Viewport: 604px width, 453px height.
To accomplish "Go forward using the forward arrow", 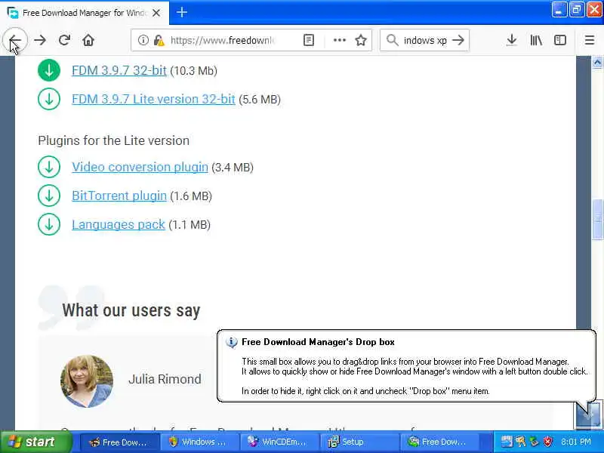I will coord(40,40).
